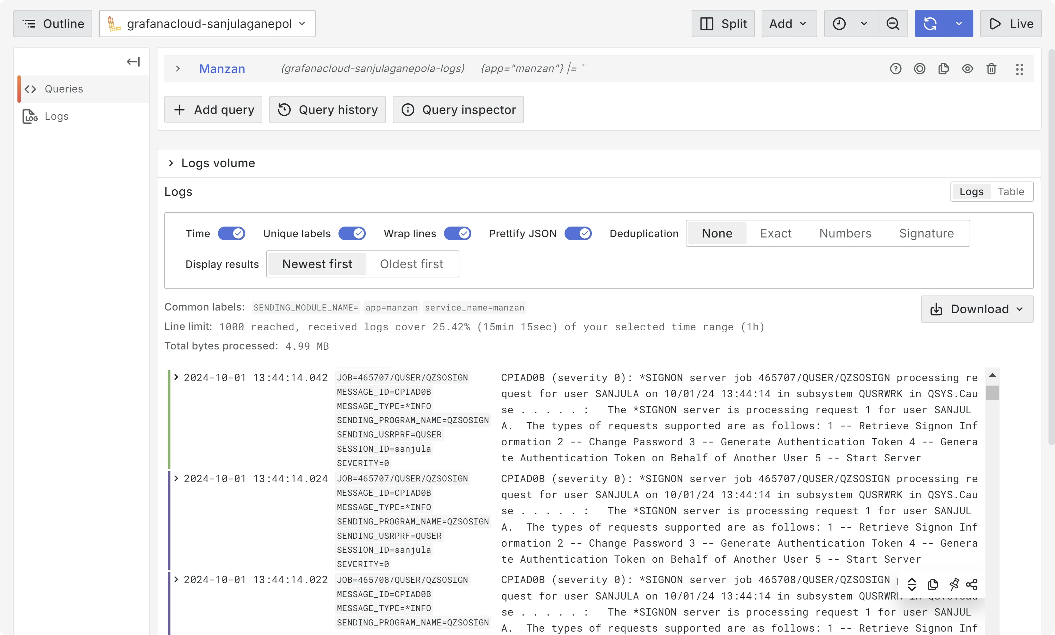Open Query history
The height and width of the screenshot is (635, 1055).
(x=327, y=110)
